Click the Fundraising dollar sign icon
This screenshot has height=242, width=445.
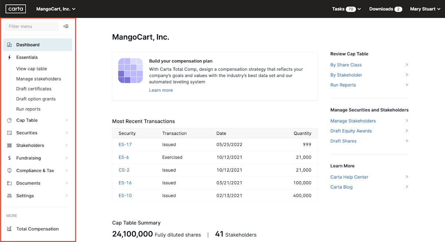tap(9, 158)
